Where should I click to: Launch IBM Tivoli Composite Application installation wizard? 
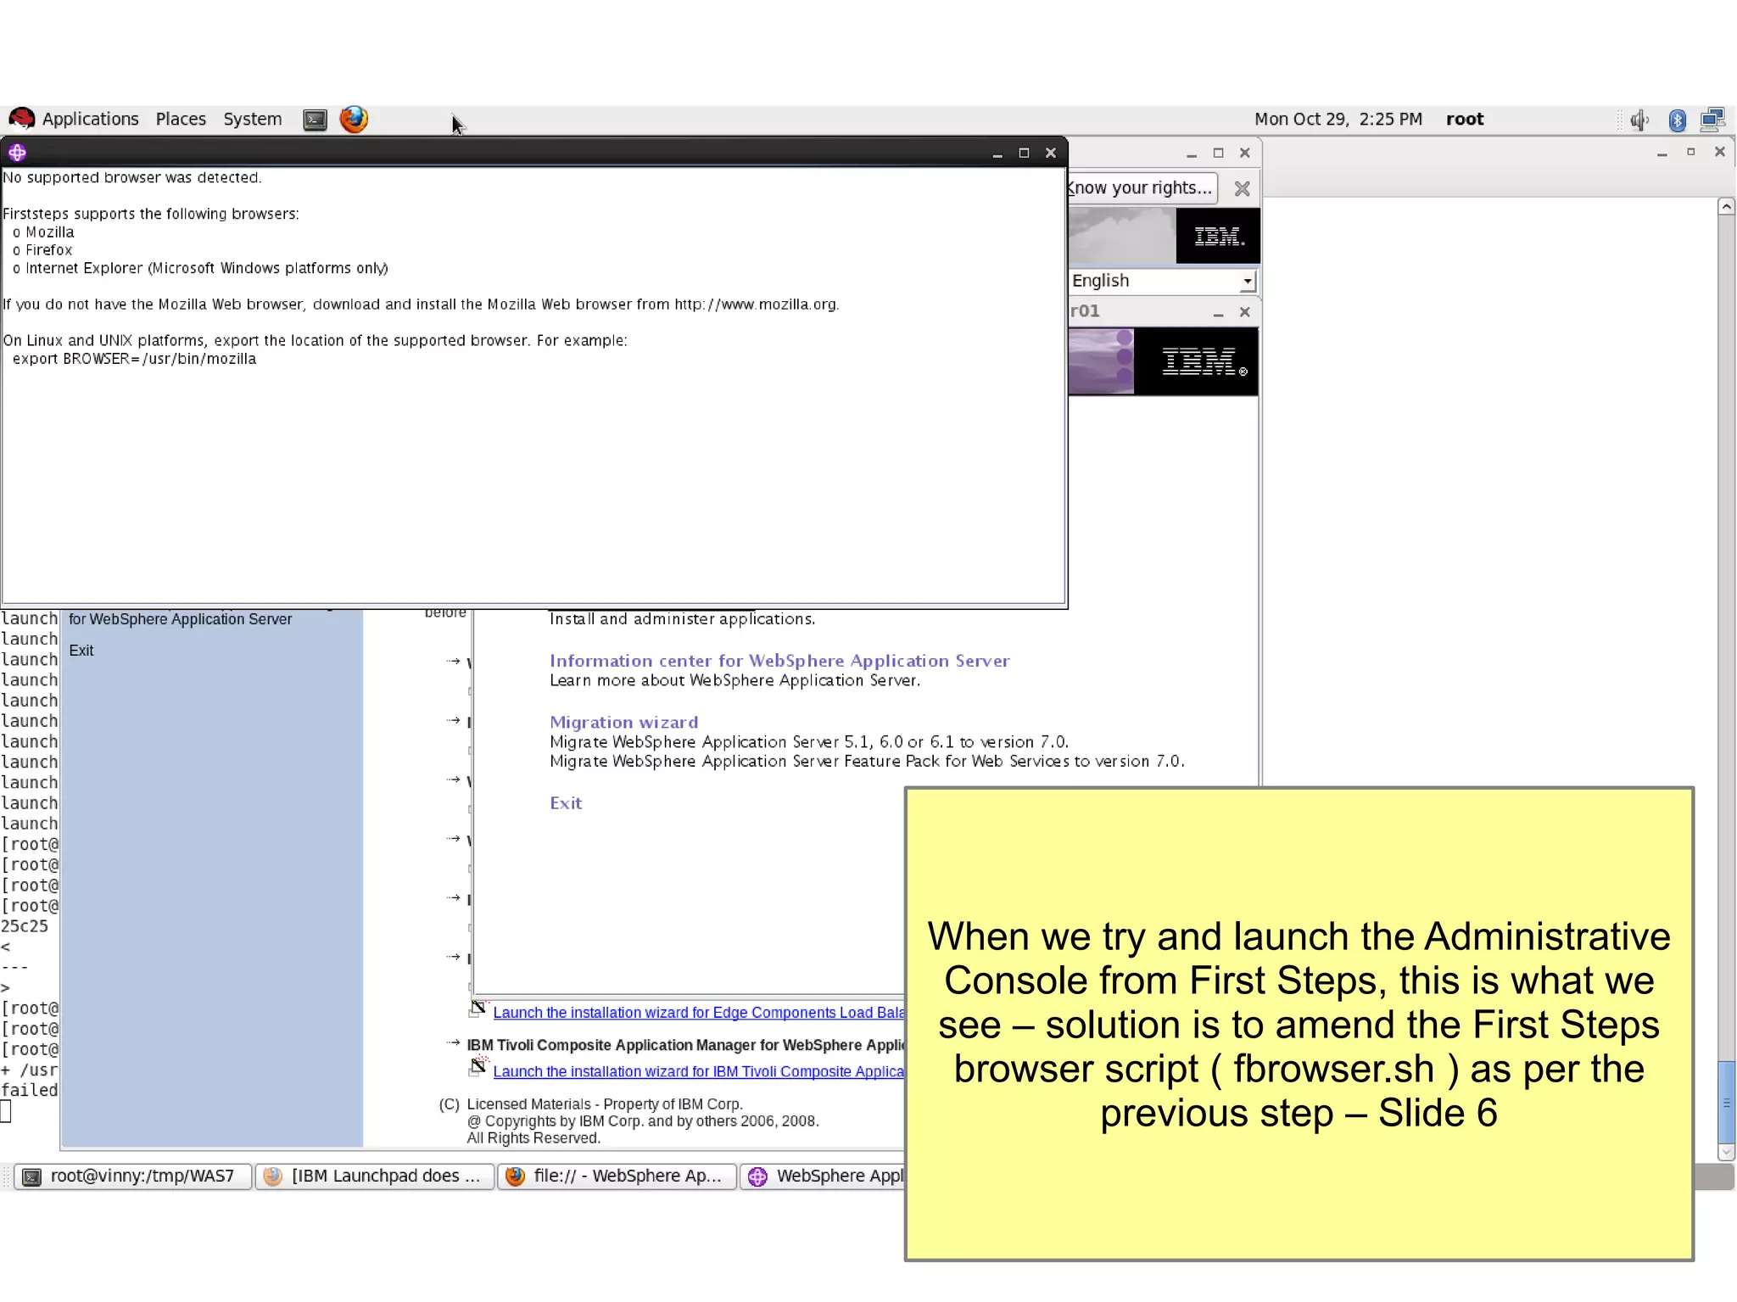pyautogui.click(x=699, y=1072)
